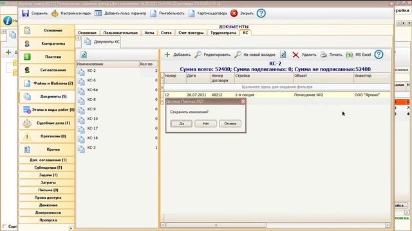Viewport: 412px width, 231px height.
Task: Open Этапы и виды работ section
Action: pos(47,110)
